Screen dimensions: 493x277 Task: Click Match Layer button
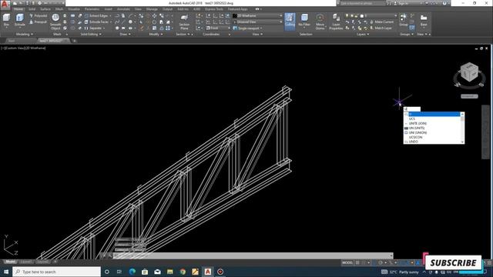(381, 28)
